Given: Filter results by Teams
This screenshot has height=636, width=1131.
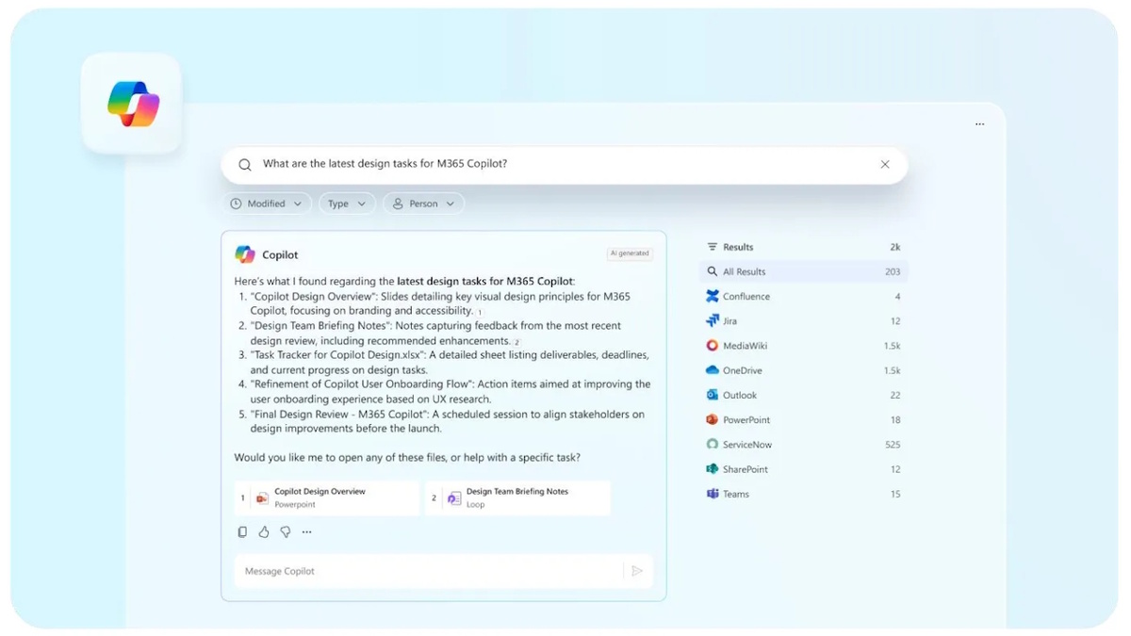Looking at the screenshot, I should click(x=804, y=494).
